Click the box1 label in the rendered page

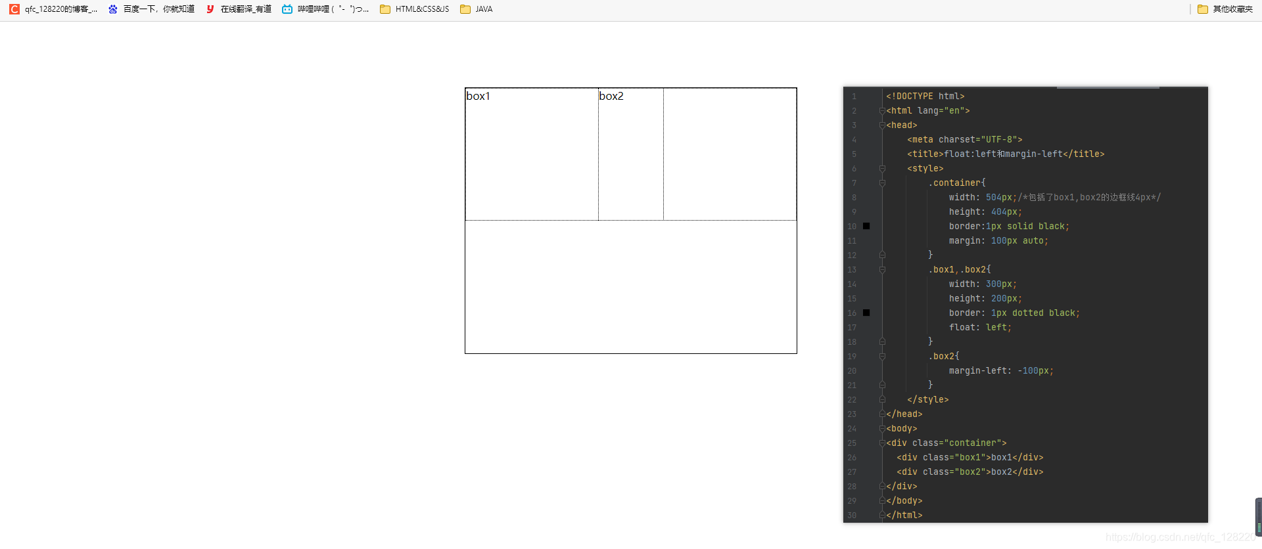click(478, 96)
